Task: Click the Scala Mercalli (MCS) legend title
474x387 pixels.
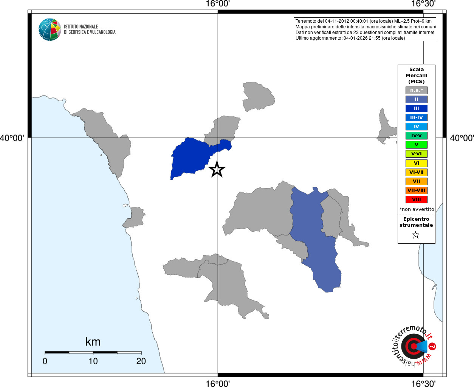Action: click(417, 76)
